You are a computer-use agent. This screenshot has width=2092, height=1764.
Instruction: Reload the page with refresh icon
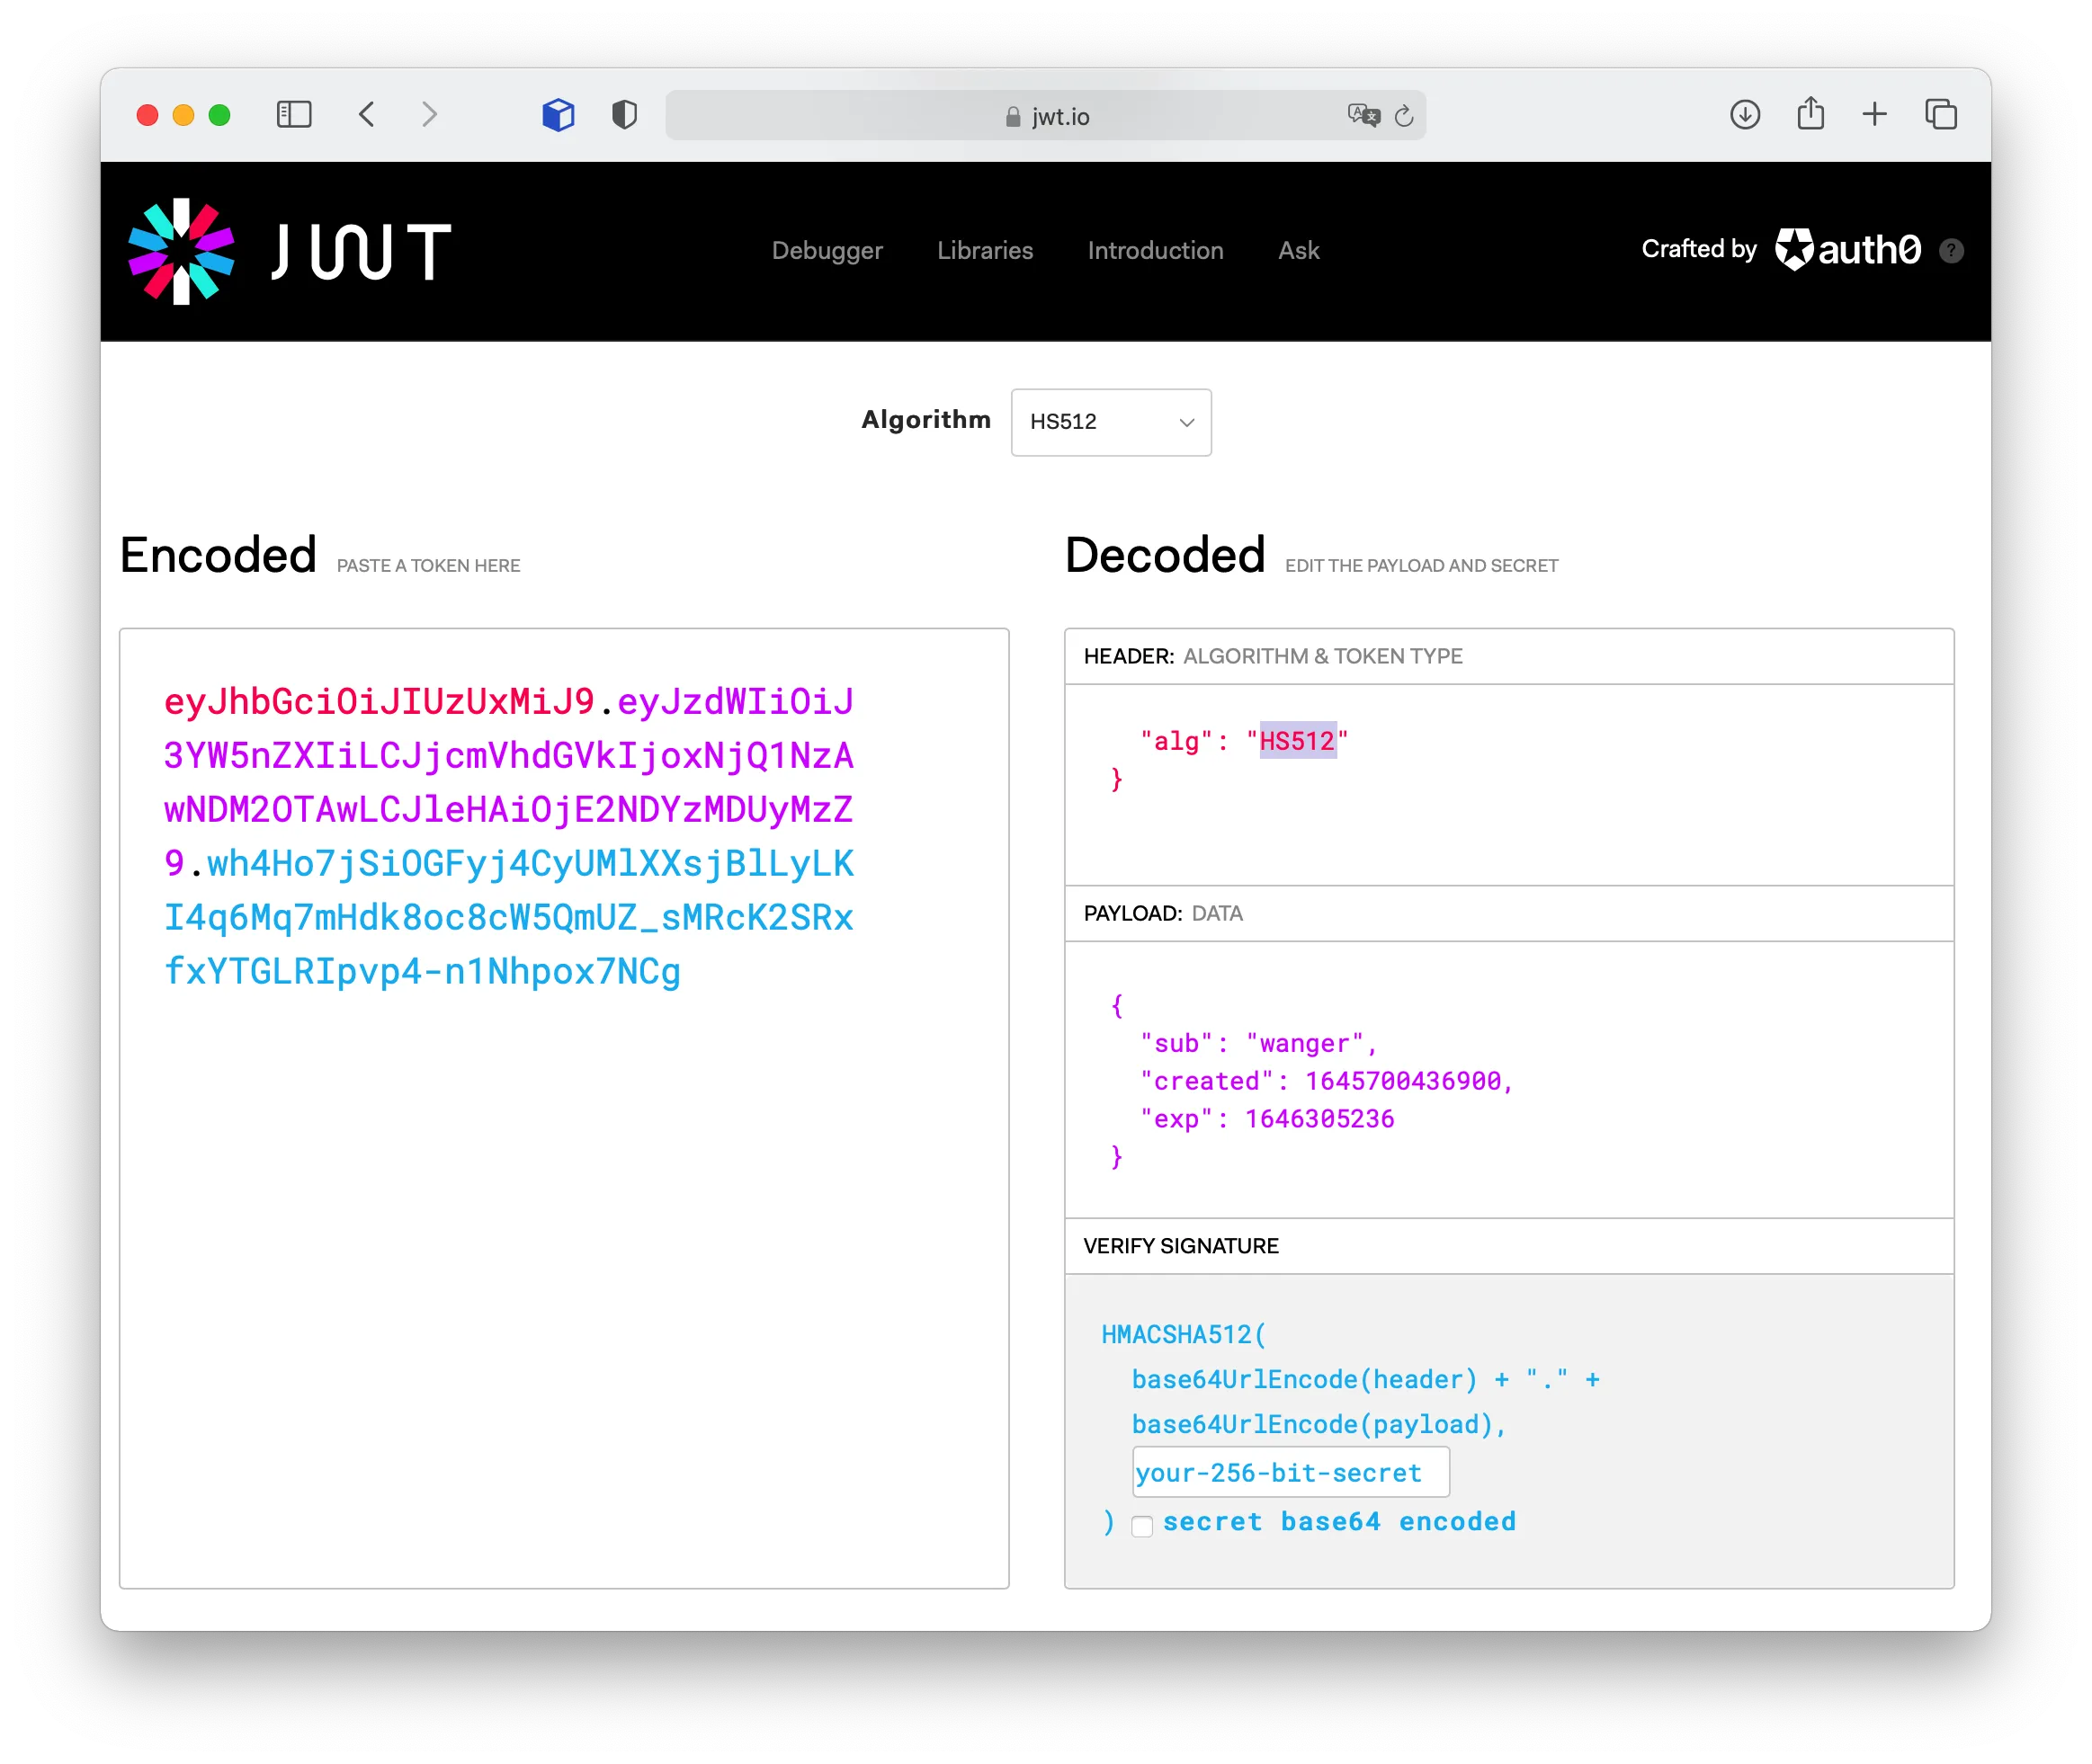point(1405,116)
